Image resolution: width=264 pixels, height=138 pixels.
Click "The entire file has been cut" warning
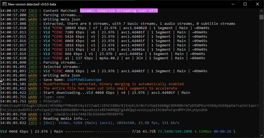click(110, 88)
